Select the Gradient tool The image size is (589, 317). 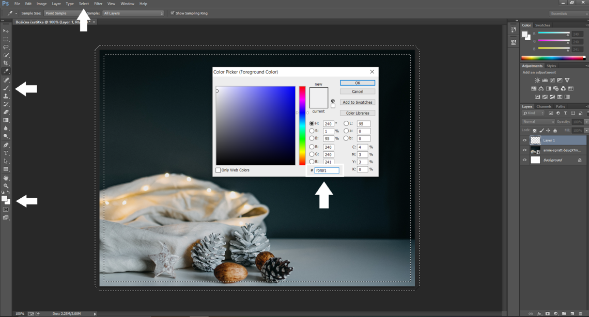pos(6,120)
